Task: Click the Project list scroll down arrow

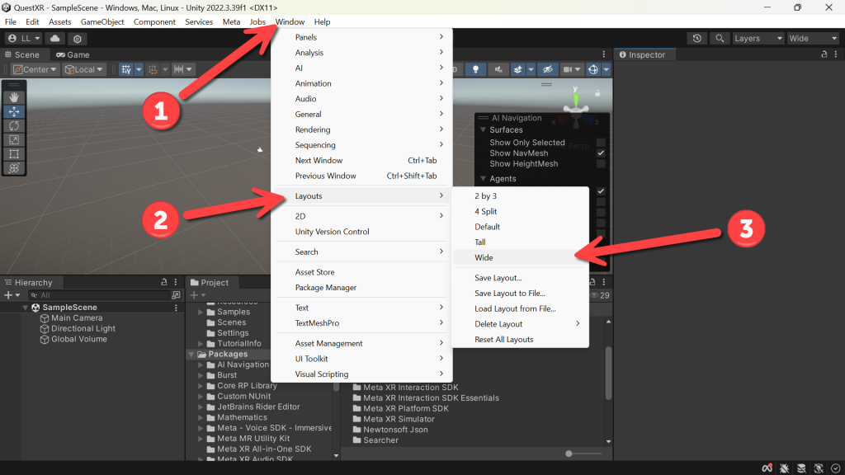Action: 608,442
